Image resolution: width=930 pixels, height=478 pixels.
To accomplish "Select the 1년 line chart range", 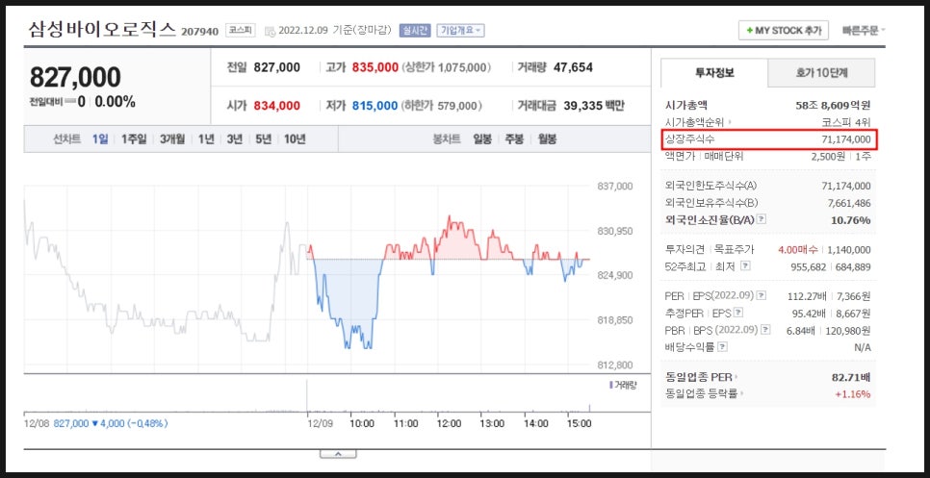I will click(206, 139).
